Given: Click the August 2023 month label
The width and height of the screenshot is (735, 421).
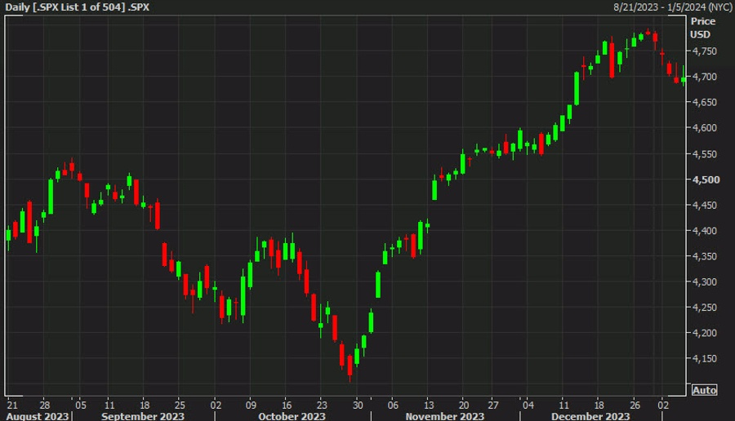Looking at the screenshot, I should tap(38, 416).
